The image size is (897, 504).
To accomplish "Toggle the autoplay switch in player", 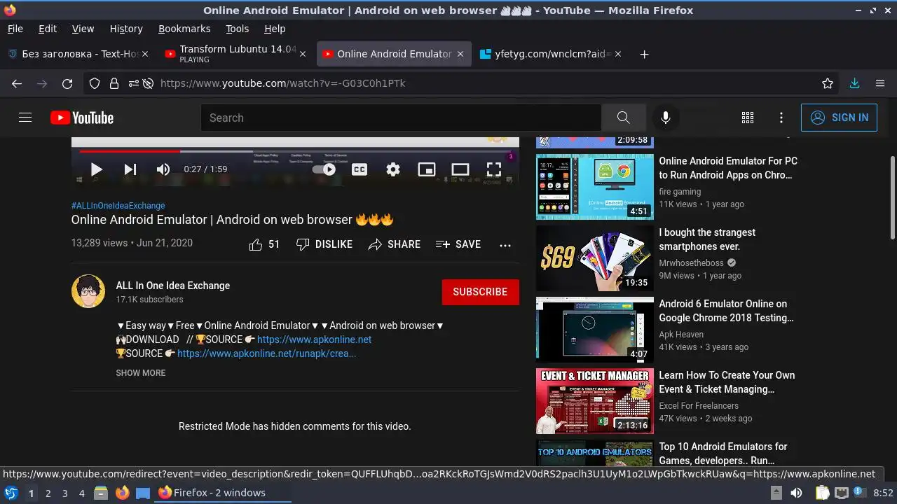I will pyautogui.click(x=324, y=169).
